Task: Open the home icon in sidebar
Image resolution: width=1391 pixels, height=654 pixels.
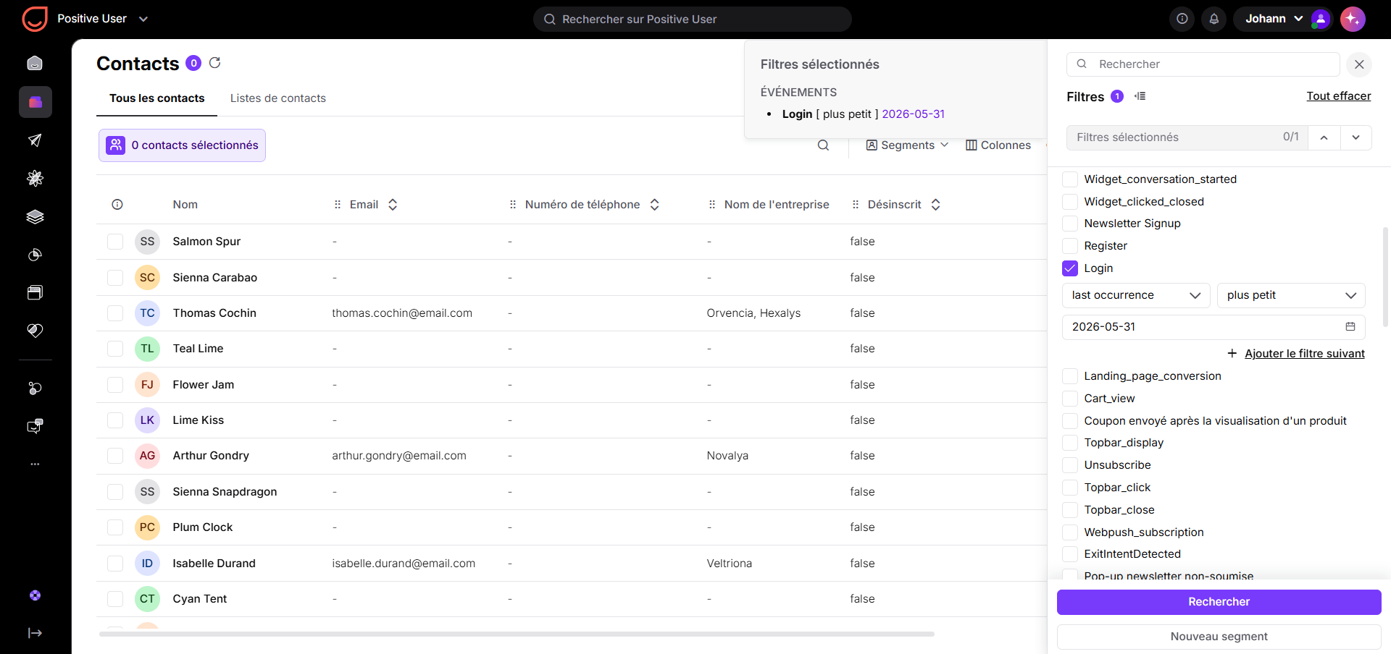Action: [35, 64]
